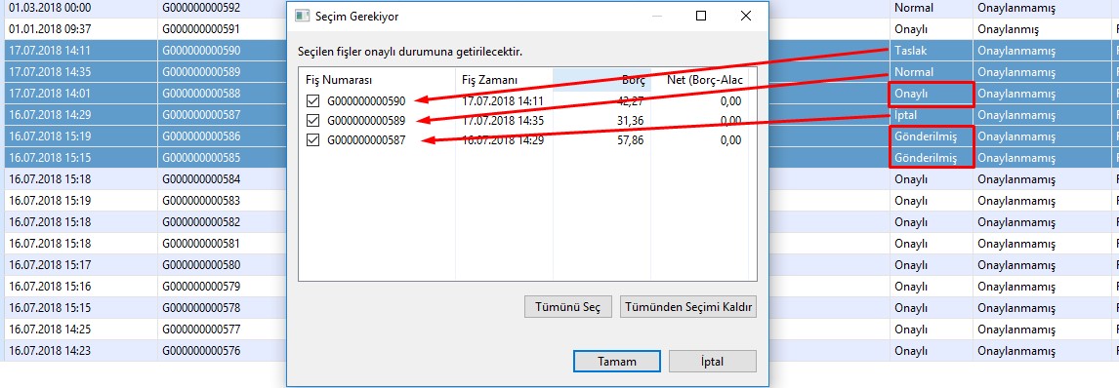Click the dialog title bar application icon
This screenshot has width=1119, height=388.
pyautogui.click(x=304, y=16)
